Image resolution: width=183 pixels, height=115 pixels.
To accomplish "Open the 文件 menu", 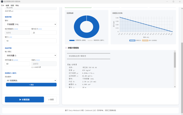I will point(3,5).
